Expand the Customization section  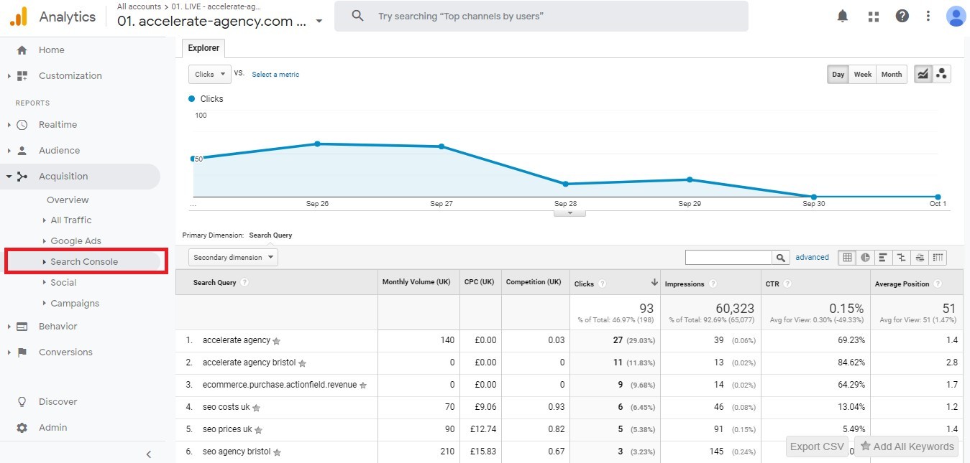coord(9,76)
